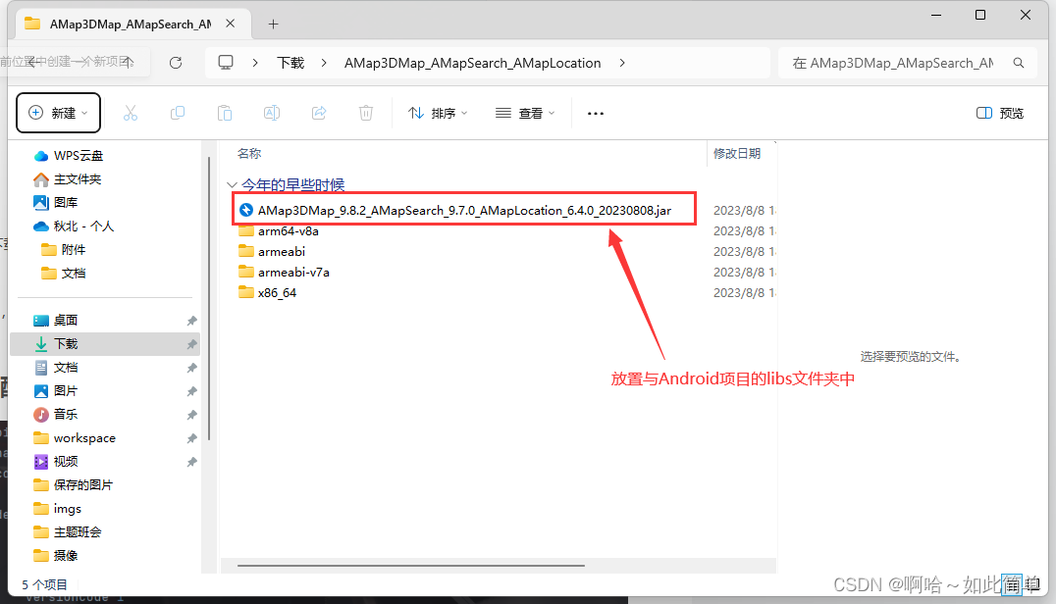Open 保存的图片 folder in sidebar
The height and width of the screenshot is (604, 1056).
tap(82, 485)
